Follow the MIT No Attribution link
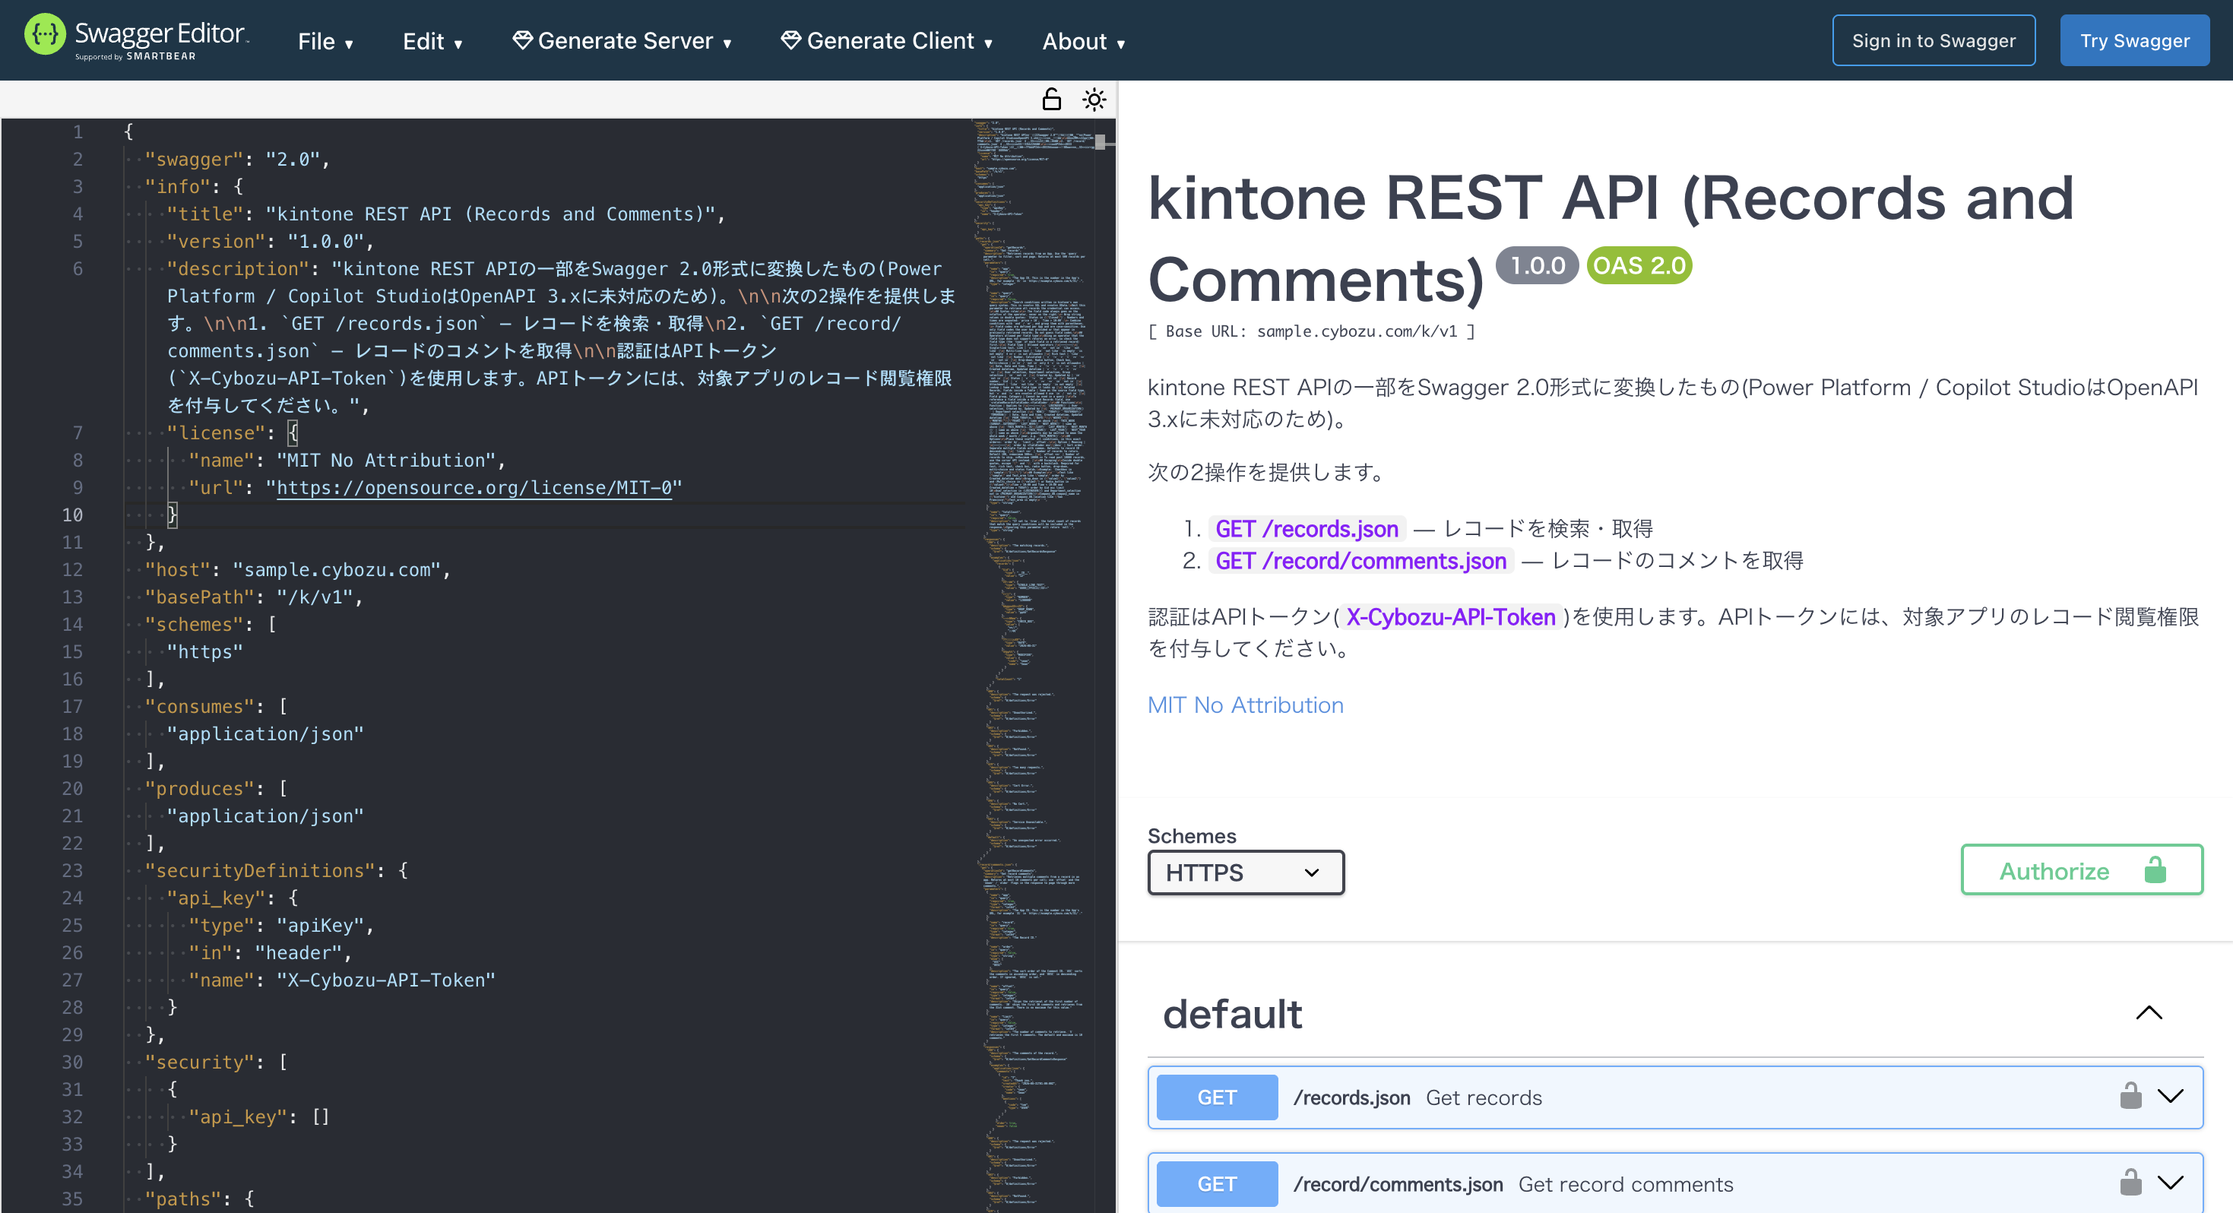Viewport: 2233px width, 1213px height. tap(1245, 705)
